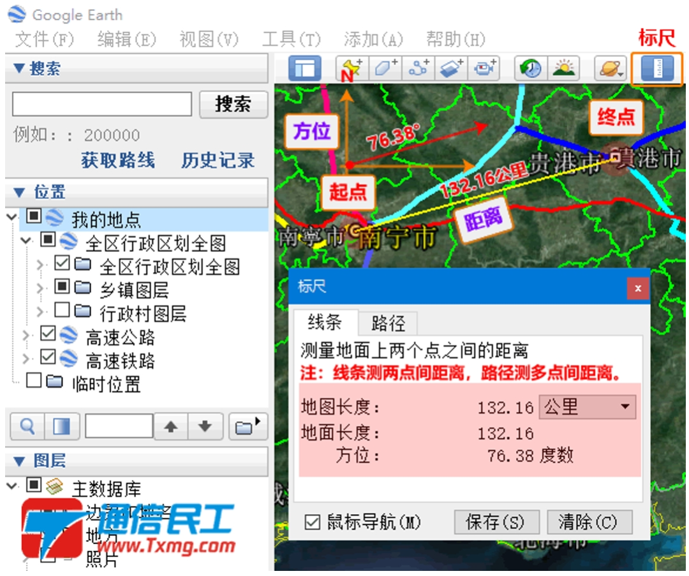The image size is (689, 576).
Task: Expand the 高速公路 node
Action: pos(26,336)
